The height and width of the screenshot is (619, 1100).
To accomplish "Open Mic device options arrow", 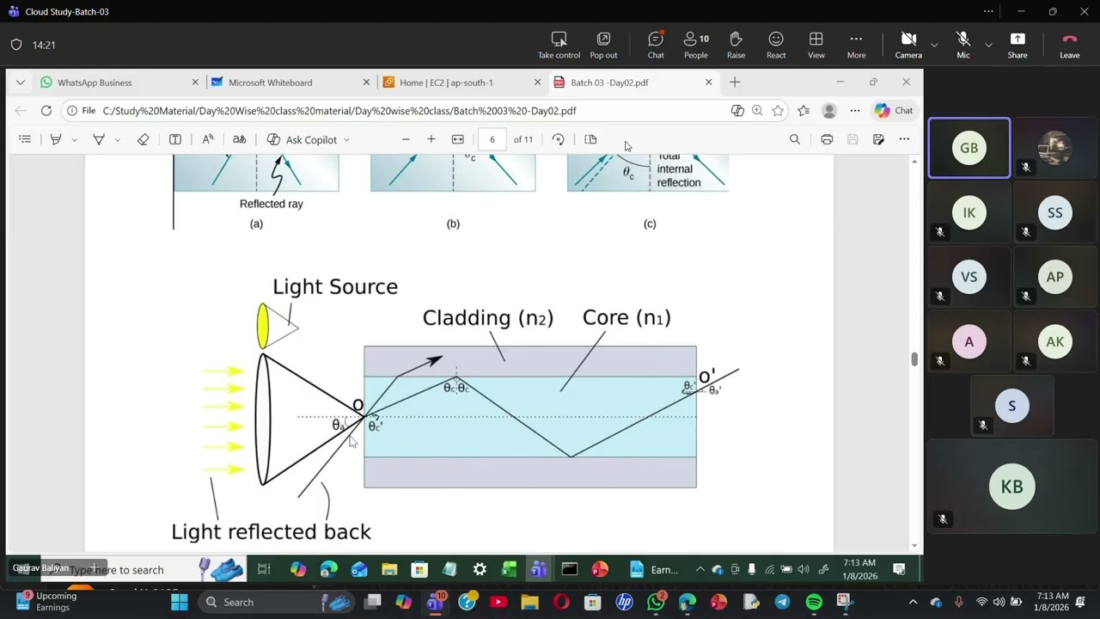I will 988,45.
